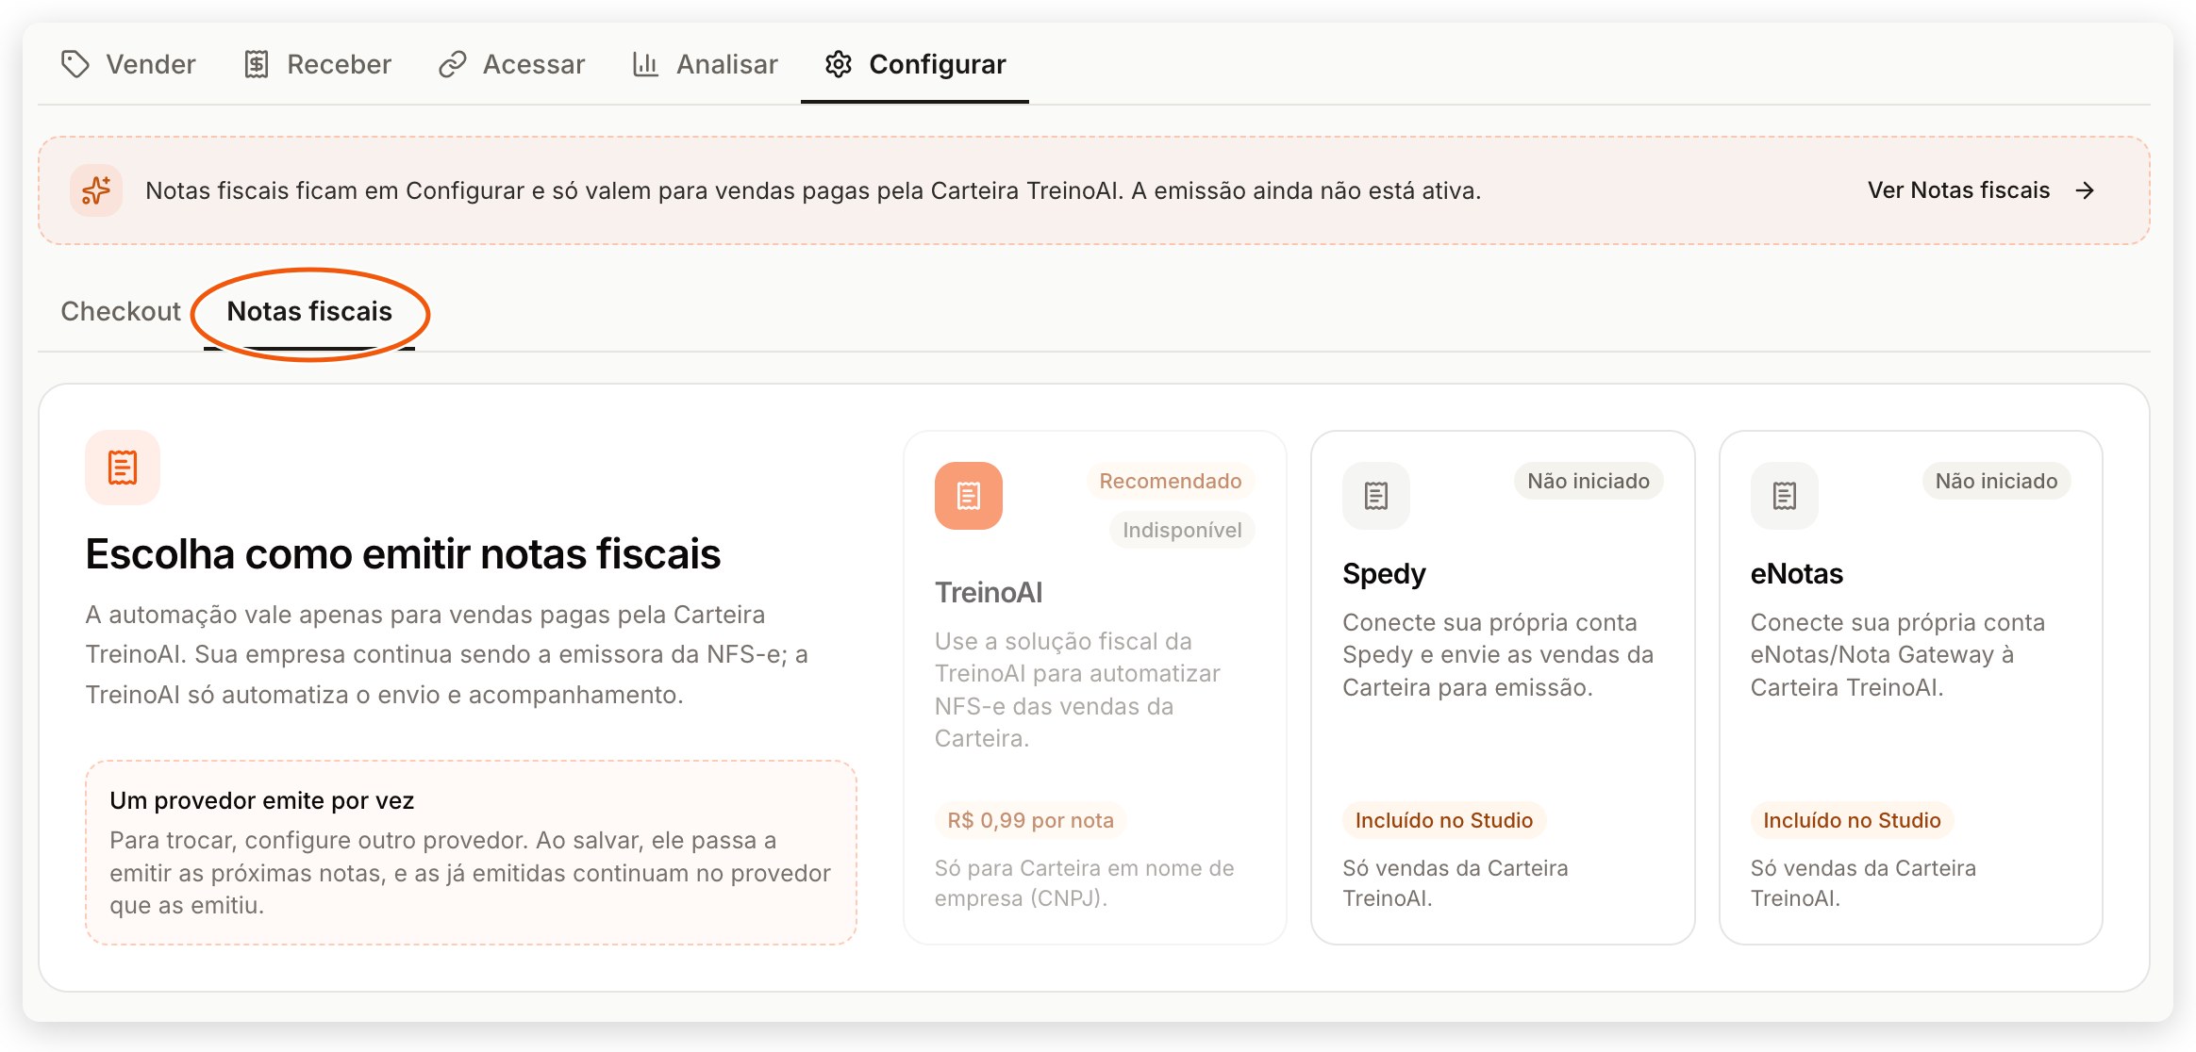The image size is (2196, 1052).
Task: Click Spedy's Incluído no Studio label
Action: click(1444, 820)
